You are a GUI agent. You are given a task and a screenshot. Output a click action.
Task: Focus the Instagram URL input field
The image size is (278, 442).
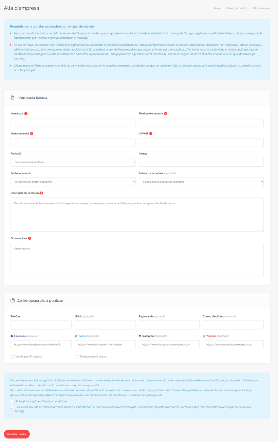point(169,345)
